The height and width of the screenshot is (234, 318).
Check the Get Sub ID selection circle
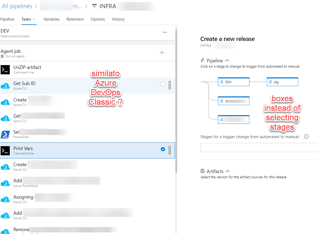[163, 84]
